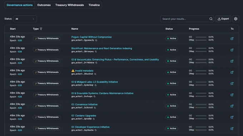
Task: Click Active status badge in Pogun row
Action: pyautogui.click(x=172, y=39)
